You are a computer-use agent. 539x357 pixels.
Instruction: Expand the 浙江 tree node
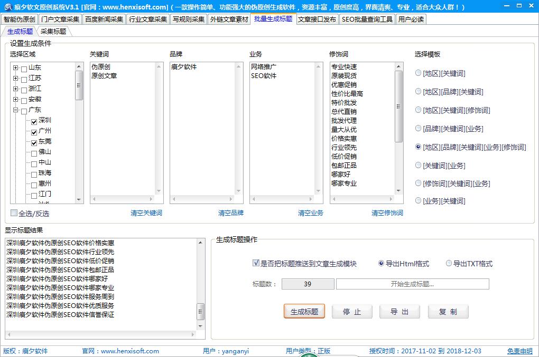[x=15, y=89]
